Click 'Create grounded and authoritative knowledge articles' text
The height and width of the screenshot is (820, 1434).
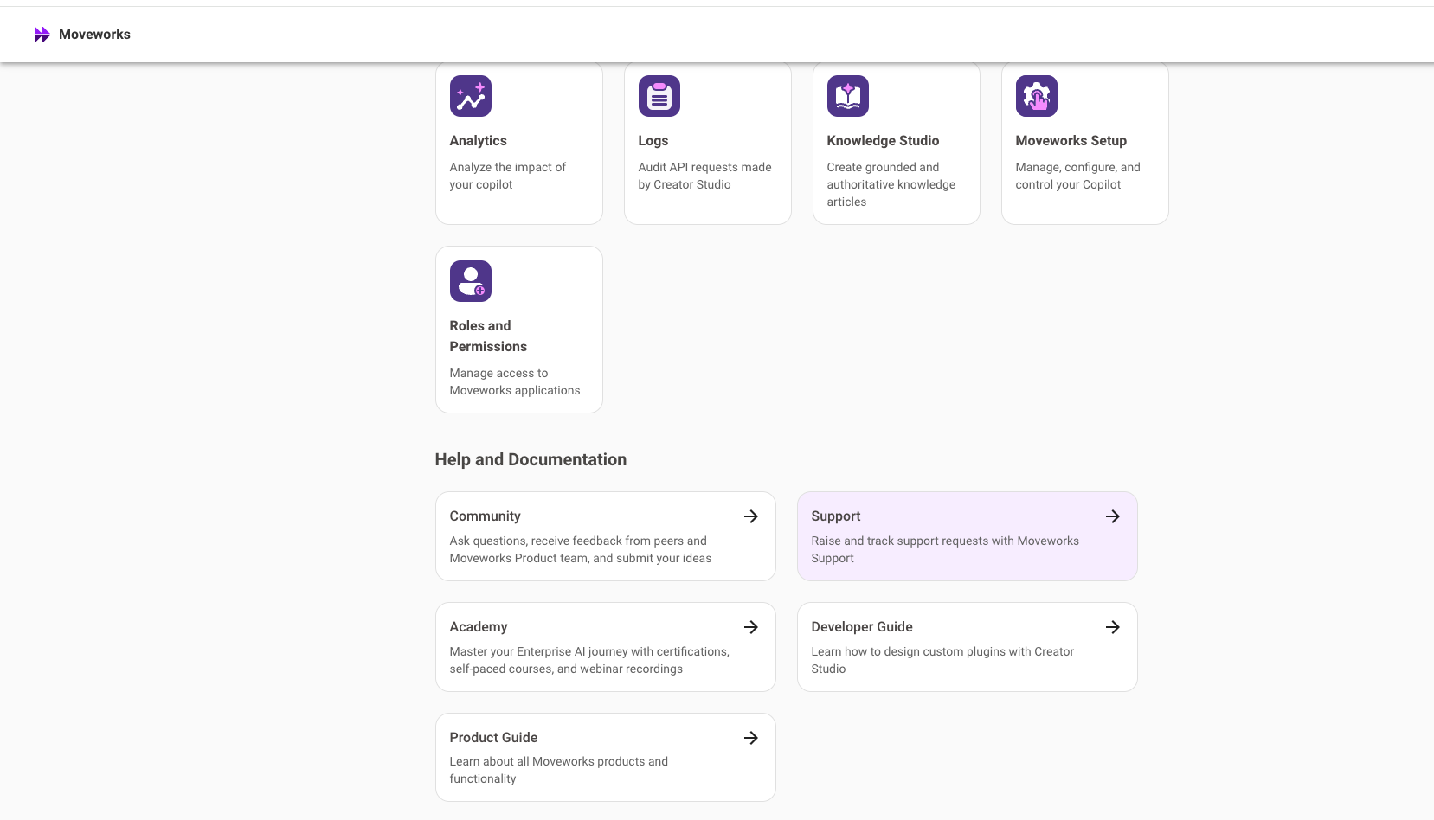pyautogui.click(x=891, y=184)
